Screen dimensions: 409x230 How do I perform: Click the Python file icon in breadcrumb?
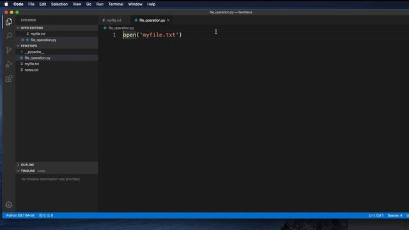105,28
